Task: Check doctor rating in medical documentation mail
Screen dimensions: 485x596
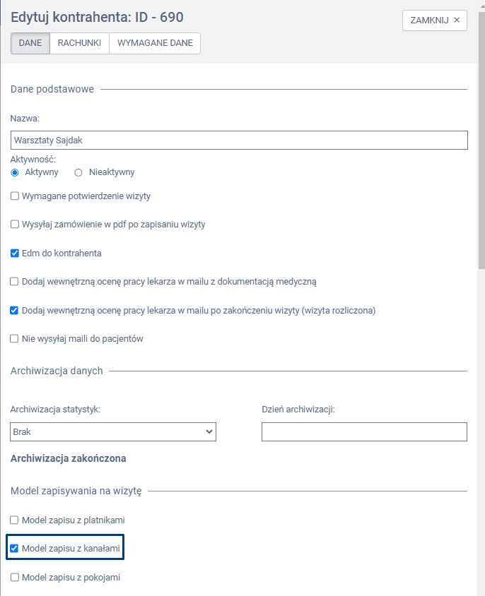Action: click(x=15, y=282)
